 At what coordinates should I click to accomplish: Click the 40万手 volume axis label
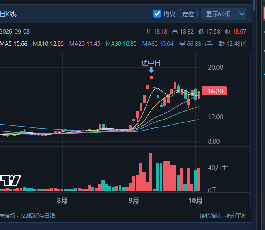click(x=218, y=168)
